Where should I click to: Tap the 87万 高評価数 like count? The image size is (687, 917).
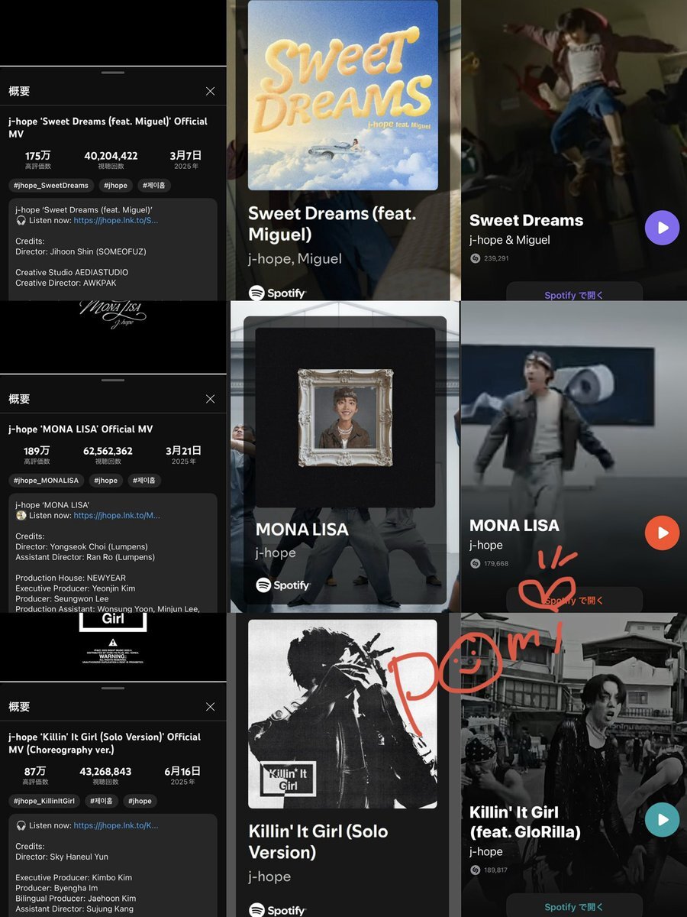coord(35,775)
